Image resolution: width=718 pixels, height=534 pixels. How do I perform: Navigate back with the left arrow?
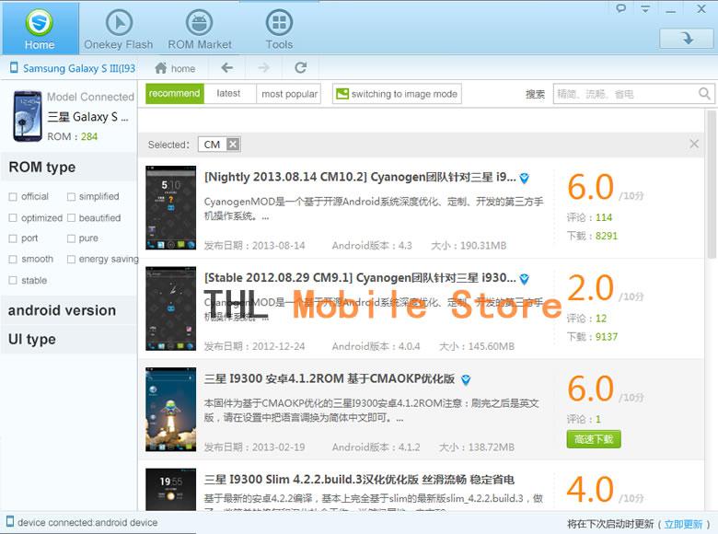[x=227, y=68]
